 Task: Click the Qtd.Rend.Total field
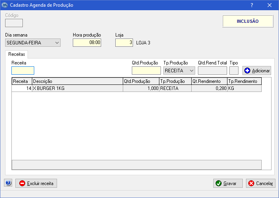[x=212, y=70]
